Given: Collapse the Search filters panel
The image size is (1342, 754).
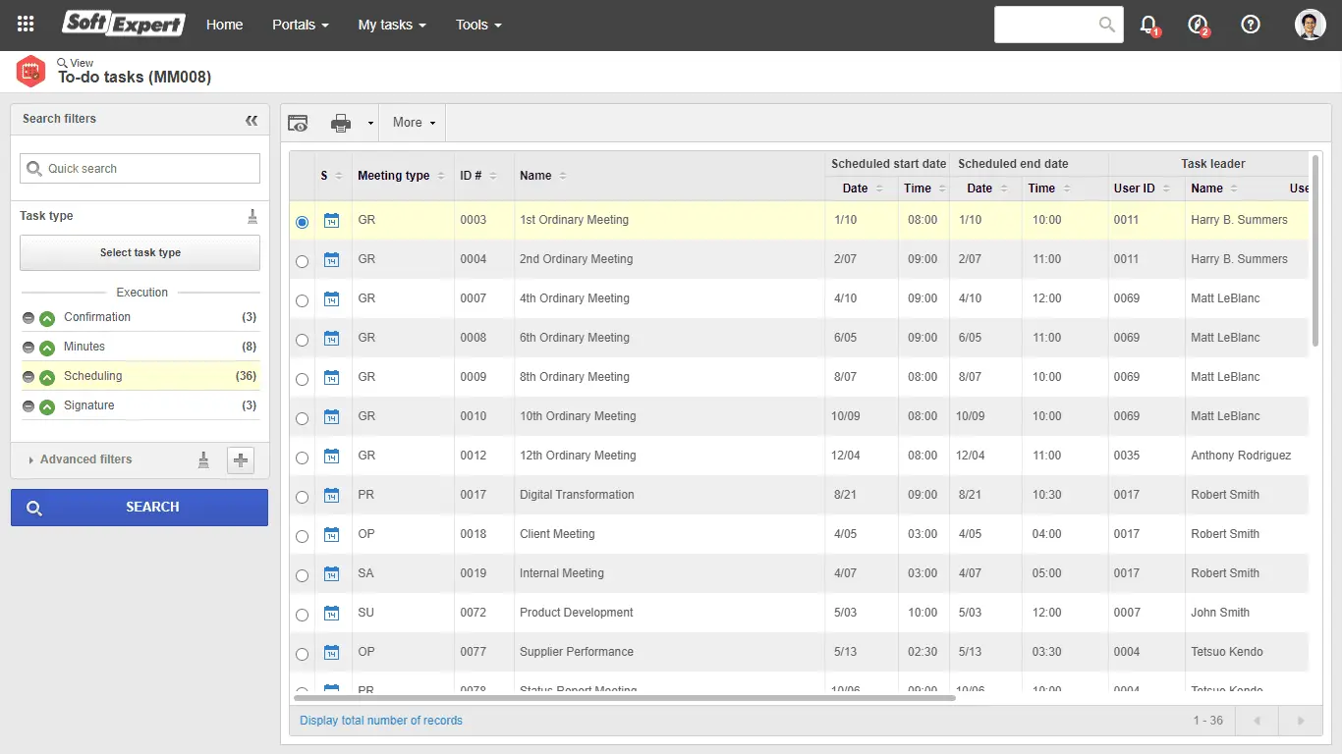Looking at the screenshot, I should coord(252,120).
